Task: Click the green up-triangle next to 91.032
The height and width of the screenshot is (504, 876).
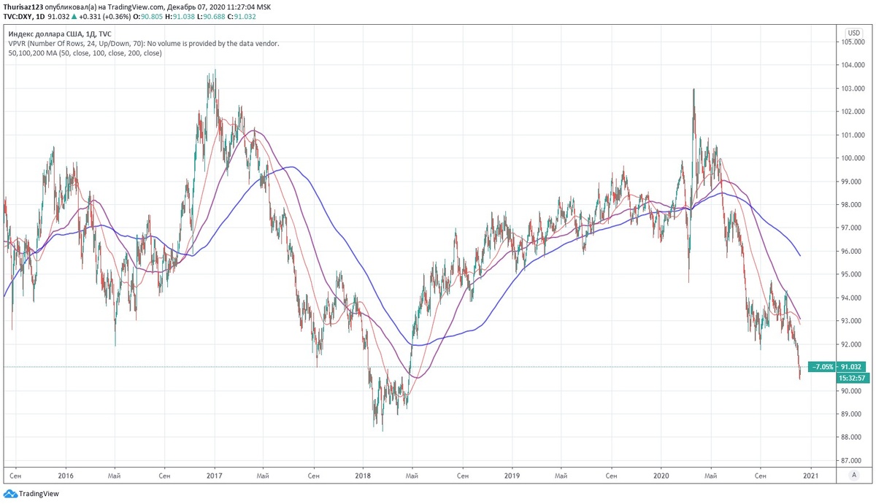Action: coord(73,15)
